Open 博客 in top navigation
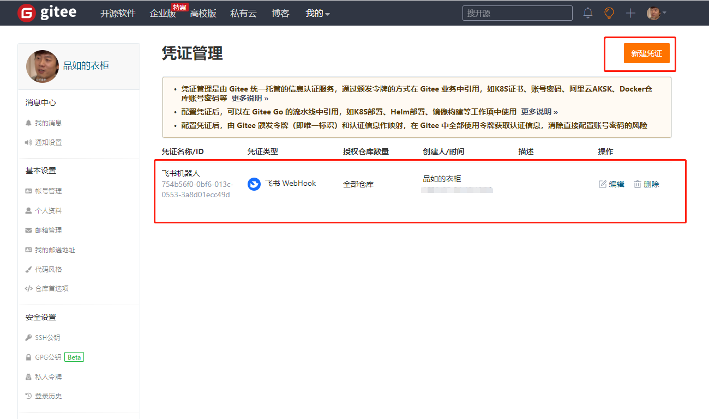 pos(280,14)
